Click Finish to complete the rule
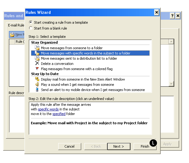The width and height of the screenshot is (189, 163). [x=145, y=146]
